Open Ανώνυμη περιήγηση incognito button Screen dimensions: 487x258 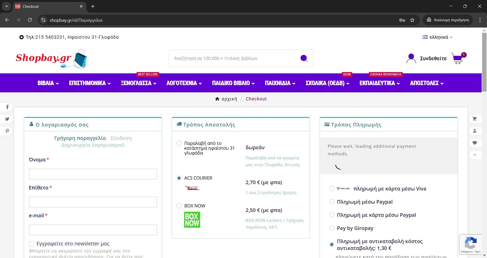click(448, 20)
